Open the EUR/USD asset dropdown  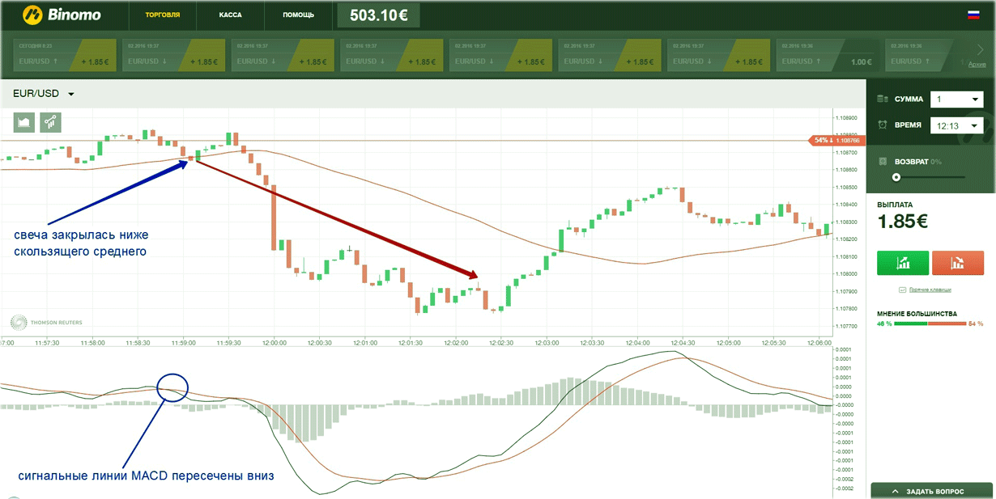pos(44,94)
